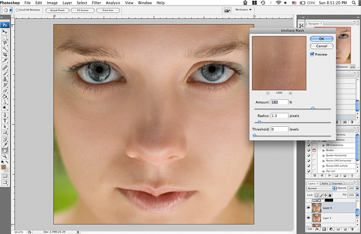Toggle Preview checkbox in Unsharp Mask
This screenshot has width=361, height=234.
(x=312, y=54)
